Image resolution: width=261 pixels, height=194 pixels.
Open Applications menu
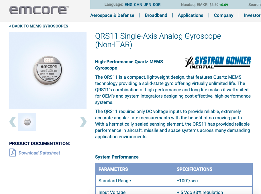click(191, 15)
